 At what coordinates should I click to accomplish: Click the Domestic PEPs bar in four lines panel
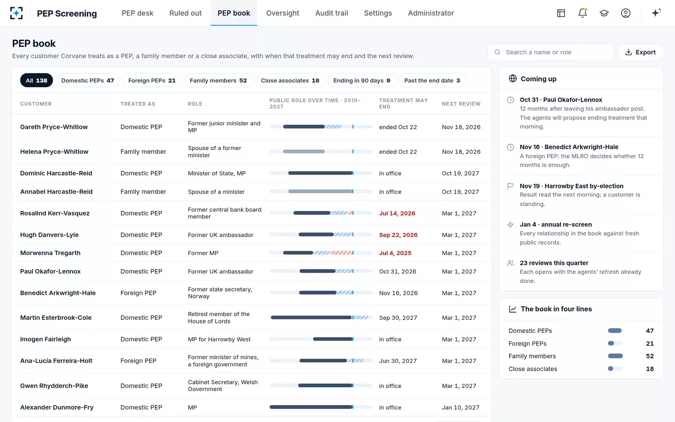tap(615, 331)
